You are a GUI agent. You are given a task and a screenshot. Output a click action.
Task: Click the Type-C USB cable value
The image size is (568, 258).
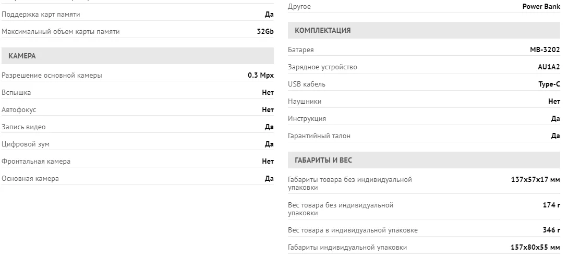549,84
